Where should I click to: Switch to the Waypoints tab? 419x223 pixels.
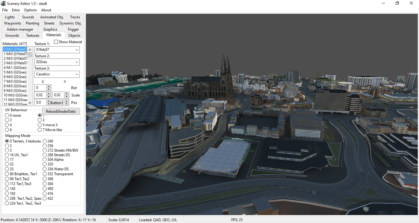click(x=13, y=23)
